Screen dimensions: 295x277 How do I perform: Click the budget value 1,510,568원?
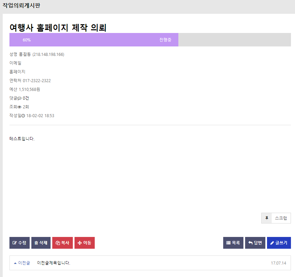(x=29, y=90)
